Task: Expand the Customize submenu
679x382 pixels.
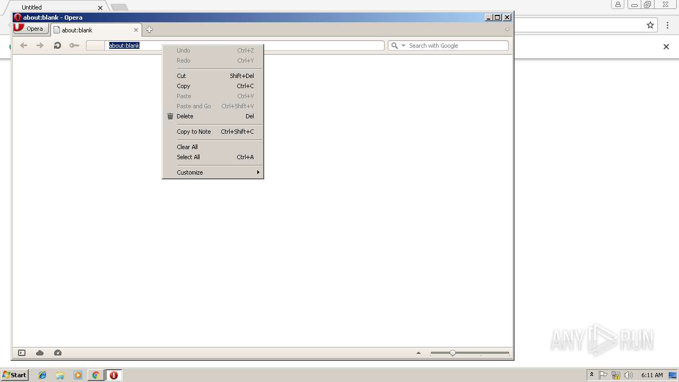Action: (x=213, y=172)
